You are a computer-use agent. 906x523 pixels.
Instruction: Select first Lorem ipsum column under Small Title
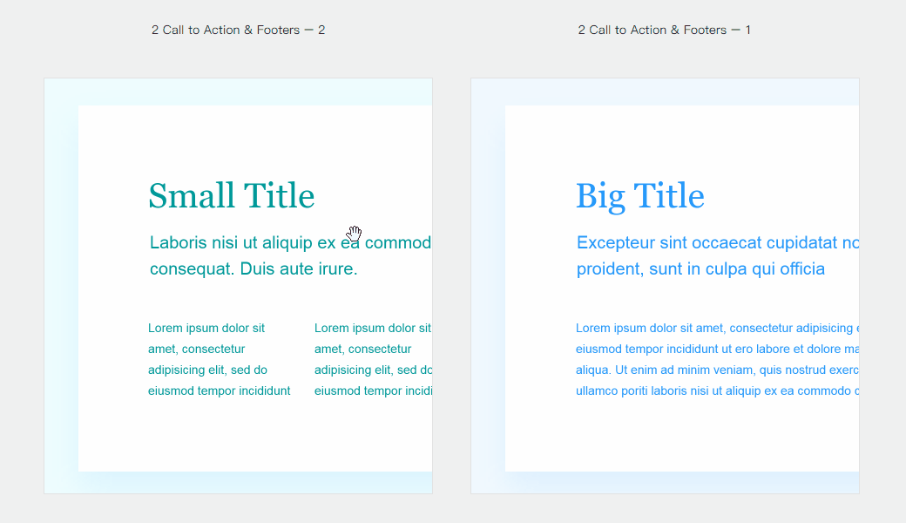pyautogui.click(x=219, y=359)
